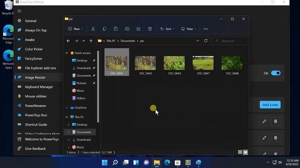
Task: Open Music in Quick access
Action: pyautogui.click(x=80, y=91)
